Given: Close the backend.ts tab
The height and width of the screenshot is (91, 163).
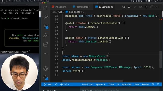Looking at the screenshot, I should (x=112, y=7).
